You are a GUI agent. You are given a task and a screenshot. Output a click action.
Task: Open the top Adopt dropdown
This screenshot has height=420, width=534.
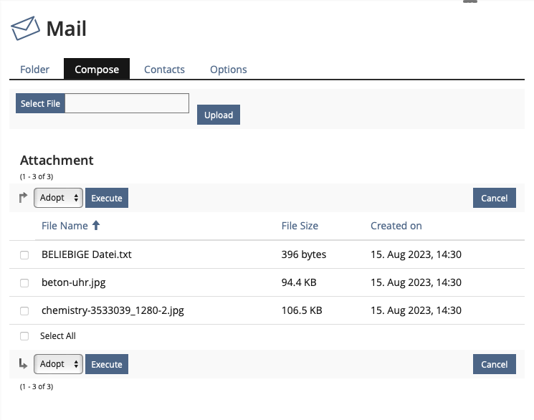pos(58,198)
